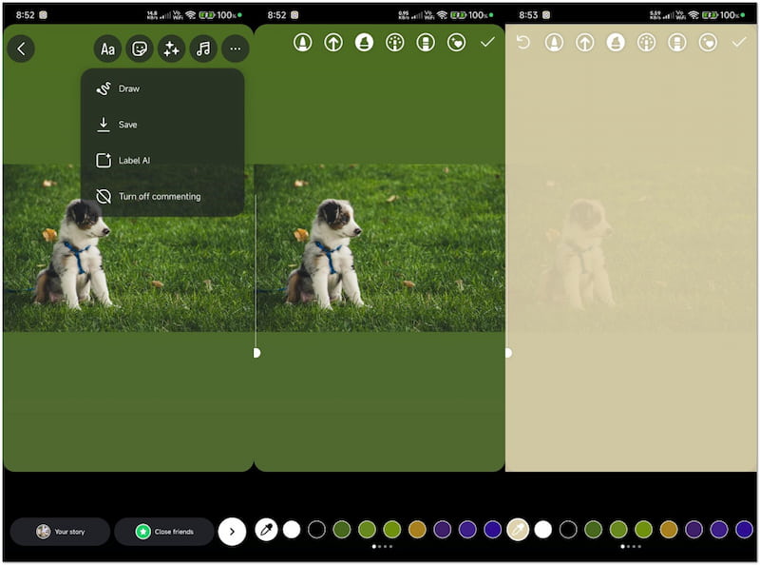Choose Draw from the options menu
This screenshot has width=760, height=565.
(x=128, y=88)
